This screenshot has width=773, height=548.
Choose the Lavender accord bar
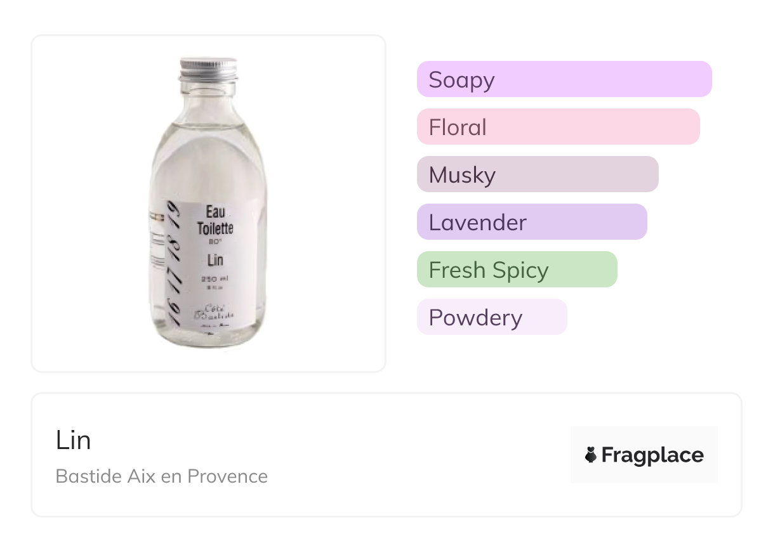531,222
